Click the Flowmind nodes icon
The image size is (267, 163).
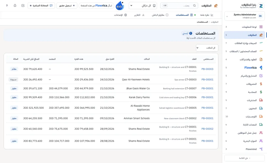(261, 149)
